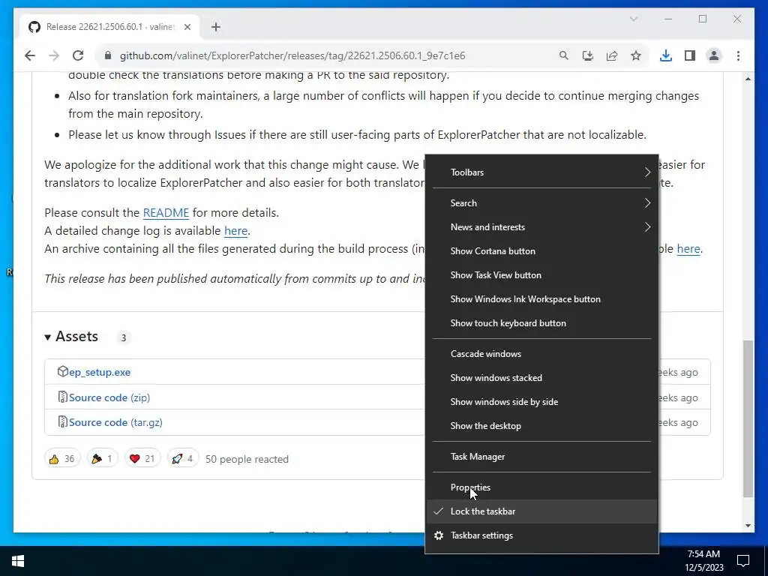This screenshot has width=768, height=576.
Task: Open the README link
Action: click(166, 213)
